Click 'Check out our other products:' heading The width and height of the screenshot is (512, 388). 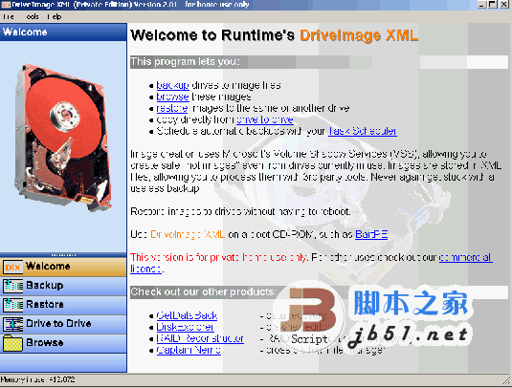tap(203, 291)
